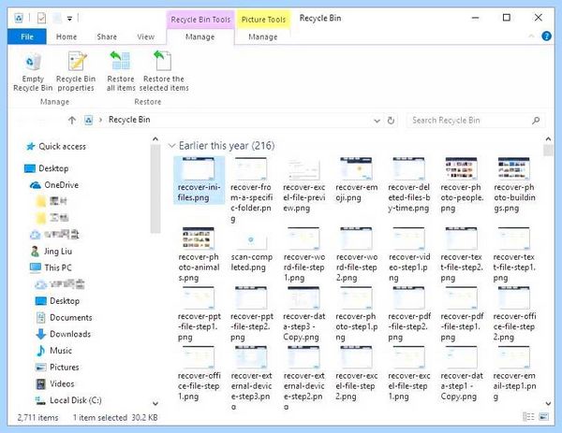Select recover-data-step3 - Copy.png
Screen dimensions: 562x433
[x=303, y=314]
